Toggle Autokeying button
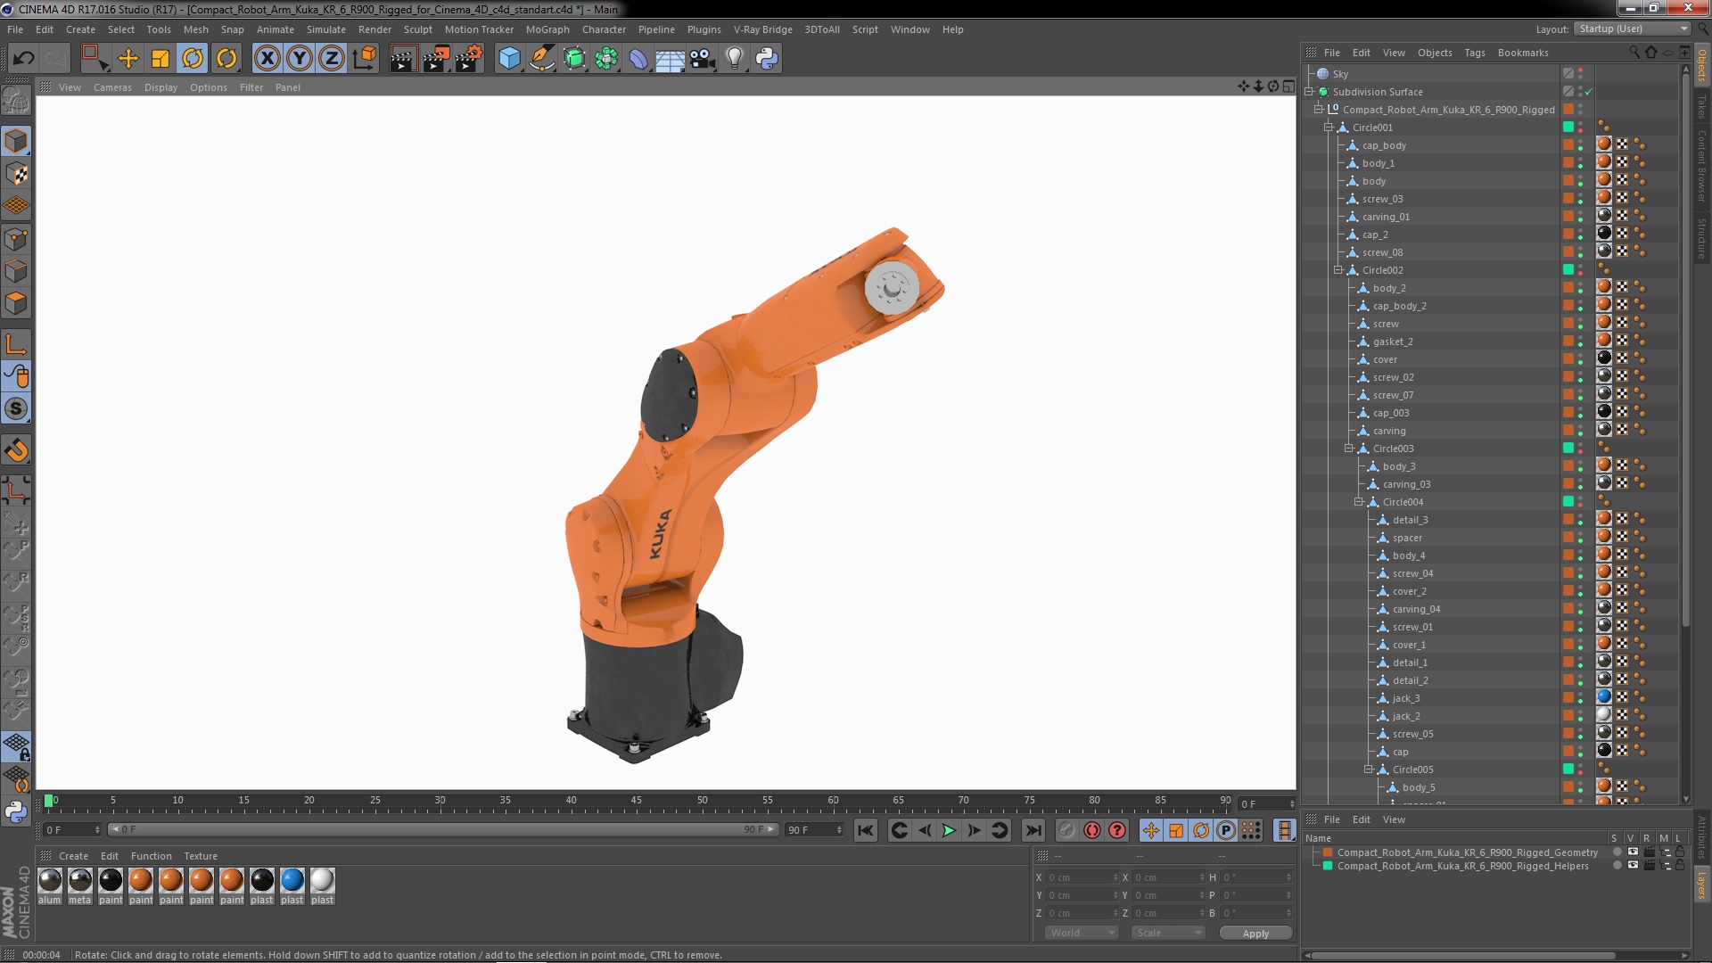Viewport: 1712px width, 963px height. click(1092, 831)
